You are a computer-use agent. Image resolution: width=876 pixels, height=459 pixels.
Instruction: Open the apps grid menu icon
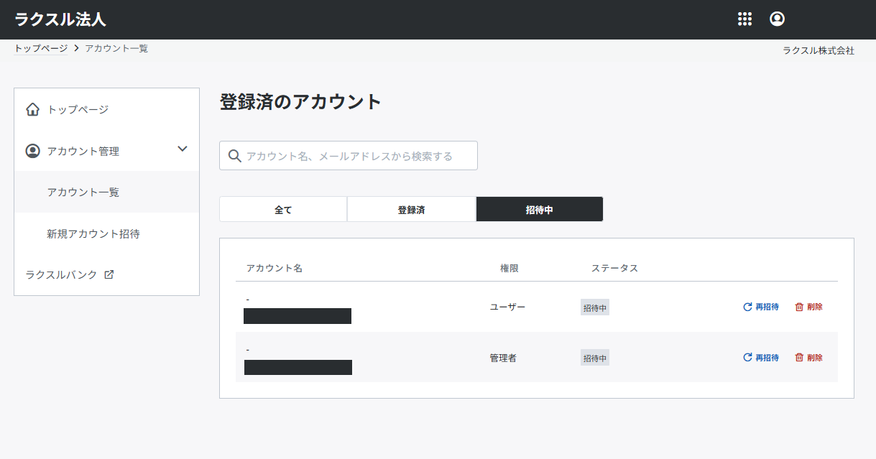click(744, 19)
